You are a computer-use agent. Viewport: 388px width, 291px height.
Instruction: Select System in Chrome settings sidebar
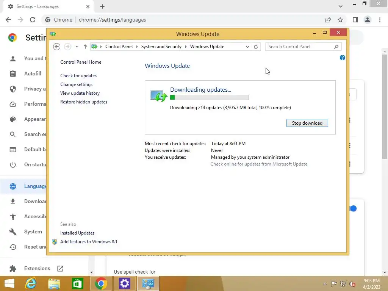33,232
